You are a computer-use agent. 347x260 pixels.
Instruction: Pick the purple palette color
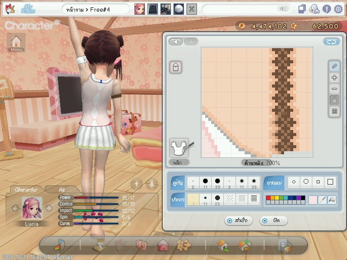(298, 198)
